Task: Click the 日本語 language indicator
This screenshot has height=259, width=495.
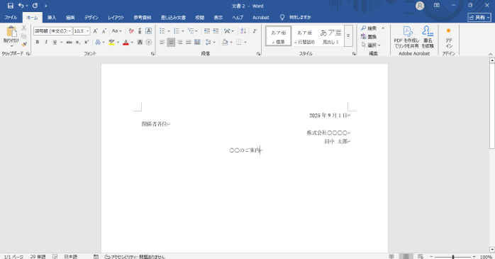Action: 71,257
